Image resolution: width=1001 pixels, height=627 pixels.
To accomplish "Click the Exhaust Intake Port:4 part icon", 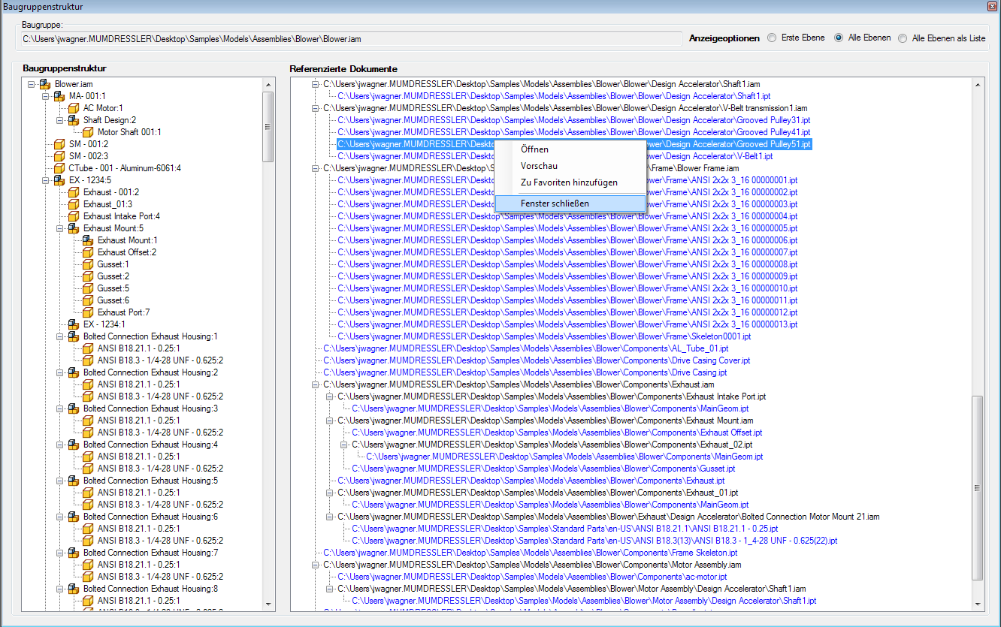I will click(74, 216).
